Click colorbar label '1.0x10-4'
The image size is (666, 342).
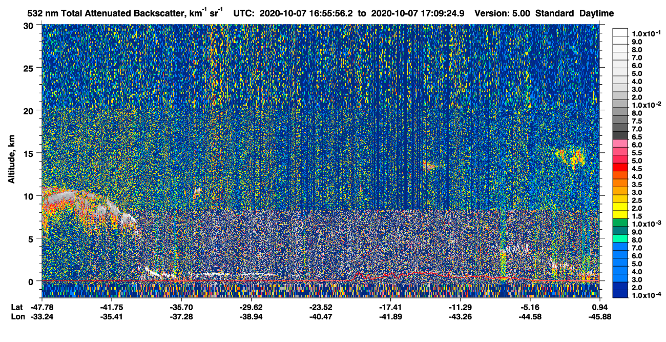(x=646, y=295)
